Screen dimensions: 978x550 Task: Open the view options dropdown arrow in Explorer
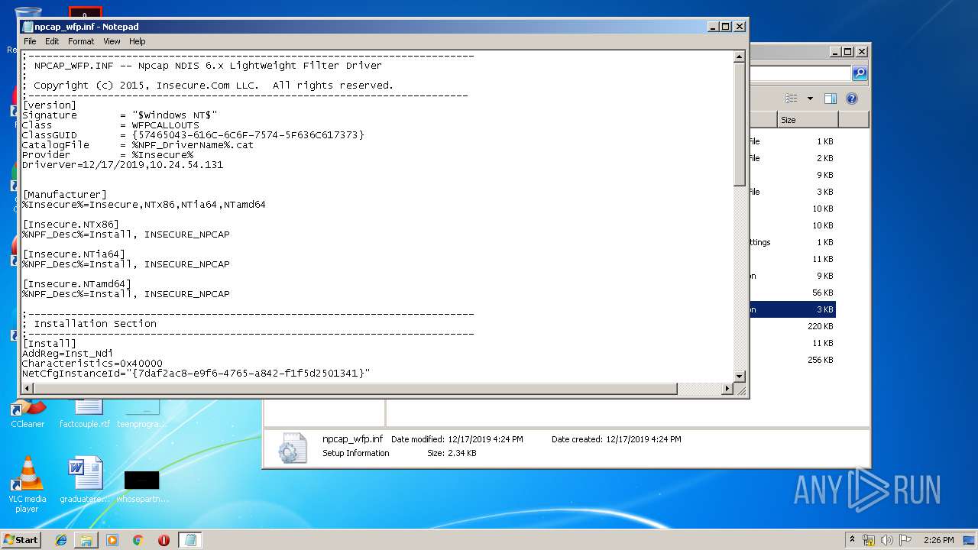810,99
